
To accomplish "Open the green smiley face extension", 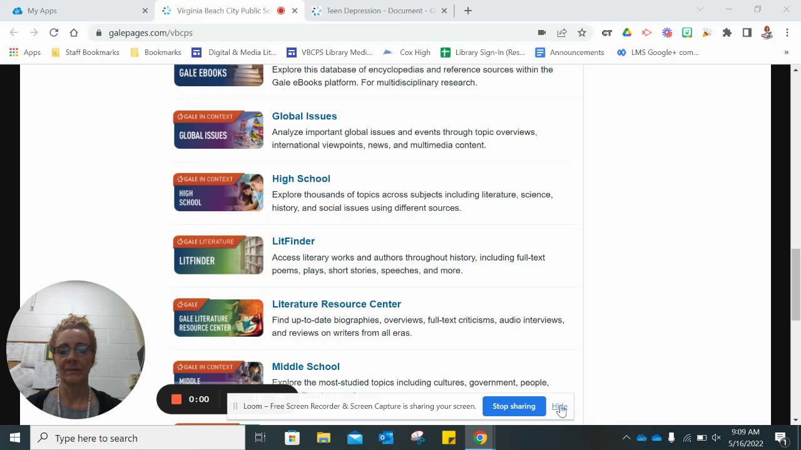I will click(x=687, y=32).
